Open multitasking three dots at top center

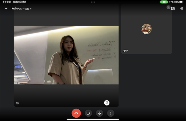(x=93, y=2)
